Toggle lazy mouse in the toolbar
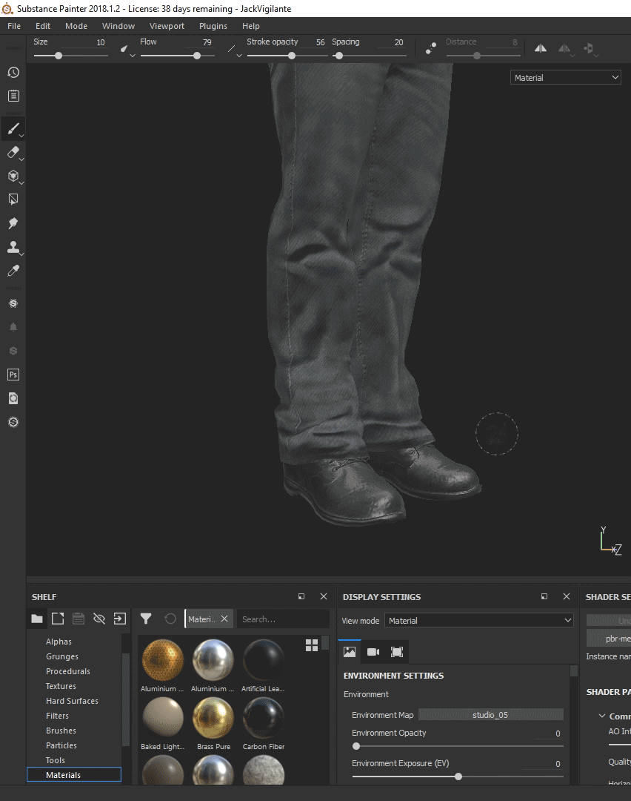The width and height of the screenshot is (631, 801). [x=430, y=48]
